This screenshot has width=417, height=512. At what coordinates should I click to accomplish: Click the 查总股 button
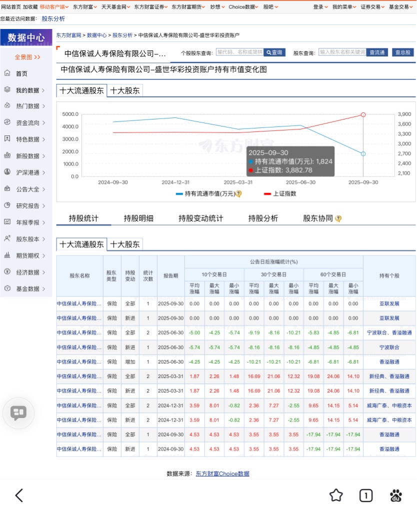[x=402, y=52]
